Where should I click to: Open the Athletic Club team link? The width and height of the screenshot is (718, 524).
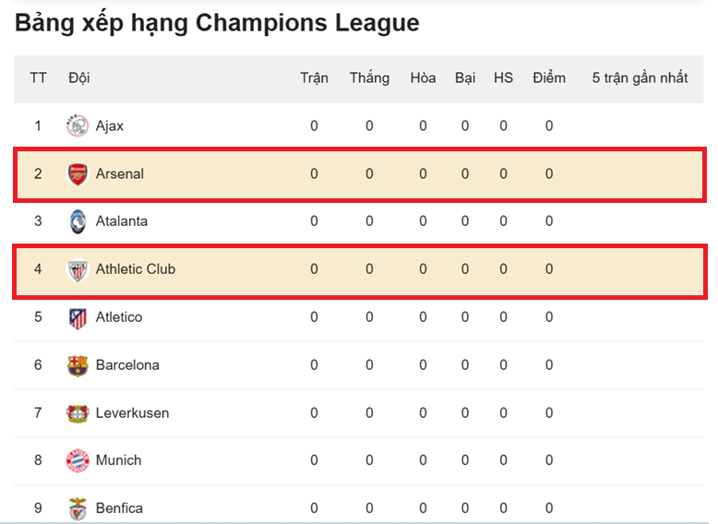(136, 269)
